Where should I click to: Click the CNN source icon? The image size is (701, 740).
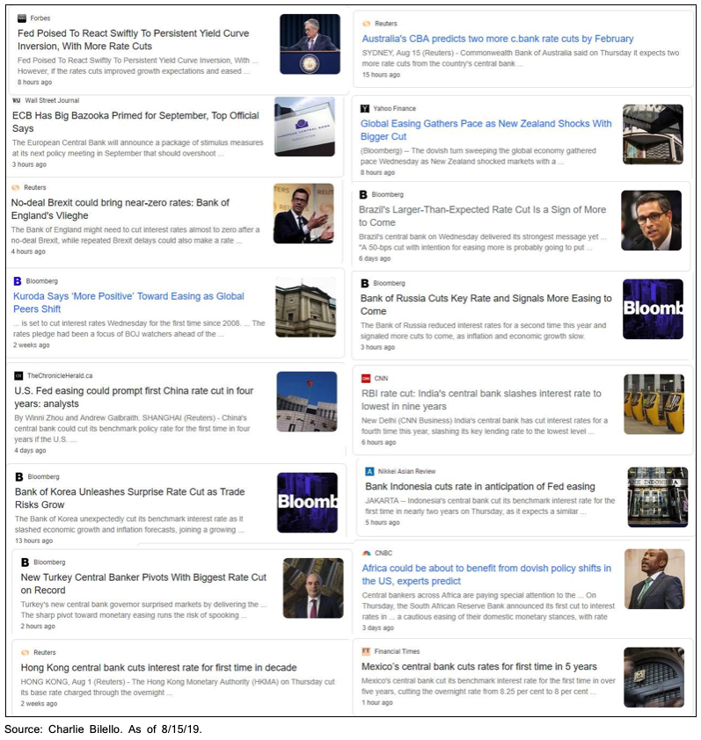tap(366, 379)
